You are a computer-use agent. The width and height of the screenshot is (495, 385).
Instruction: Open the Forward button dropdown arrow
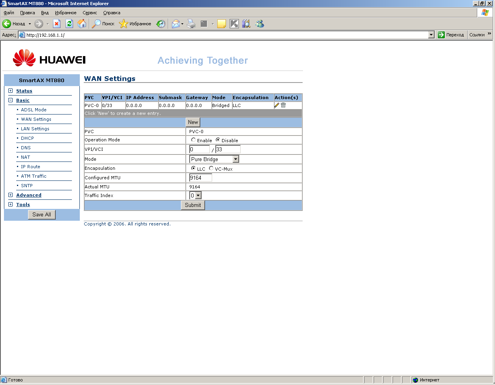pyautogui.click(x=47, y=24)
